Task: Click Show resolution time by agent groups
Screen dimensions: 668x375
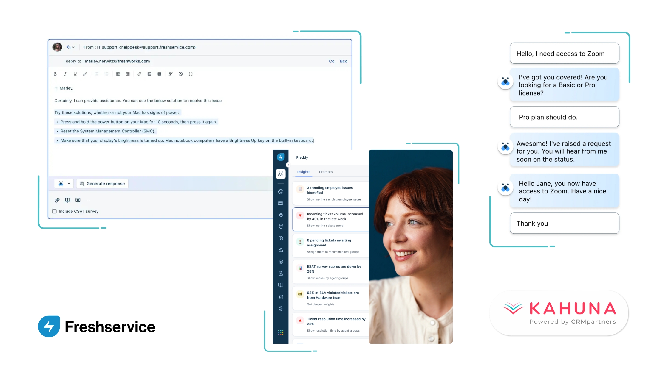Action: click(333, 331)
